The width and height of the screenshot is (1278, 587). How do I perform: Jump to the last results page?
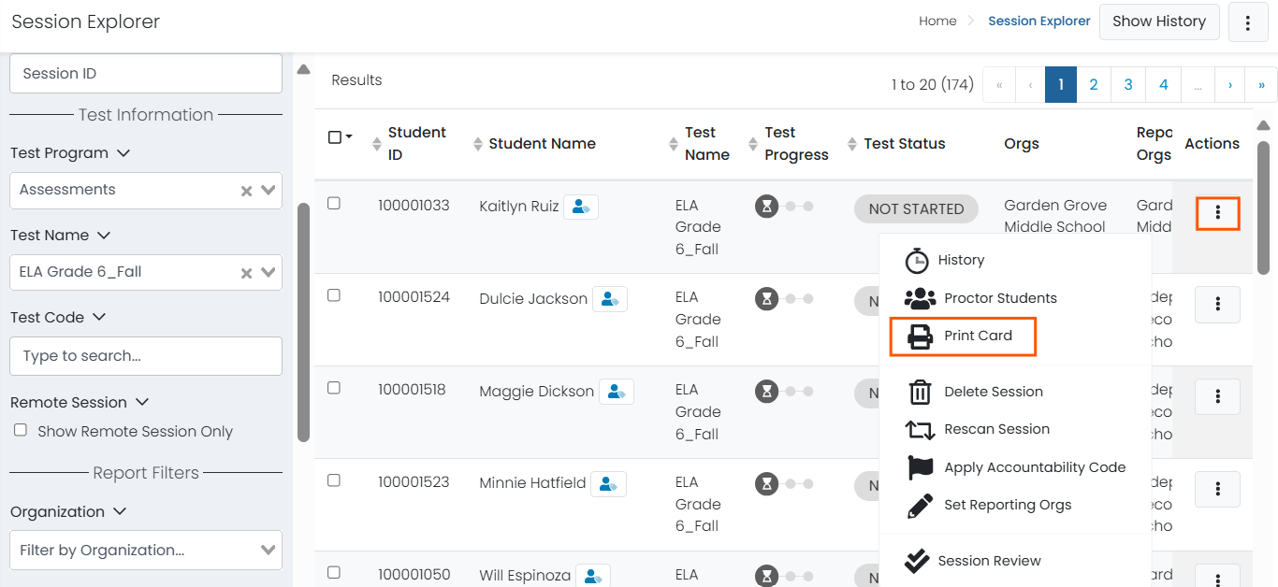1261,84
